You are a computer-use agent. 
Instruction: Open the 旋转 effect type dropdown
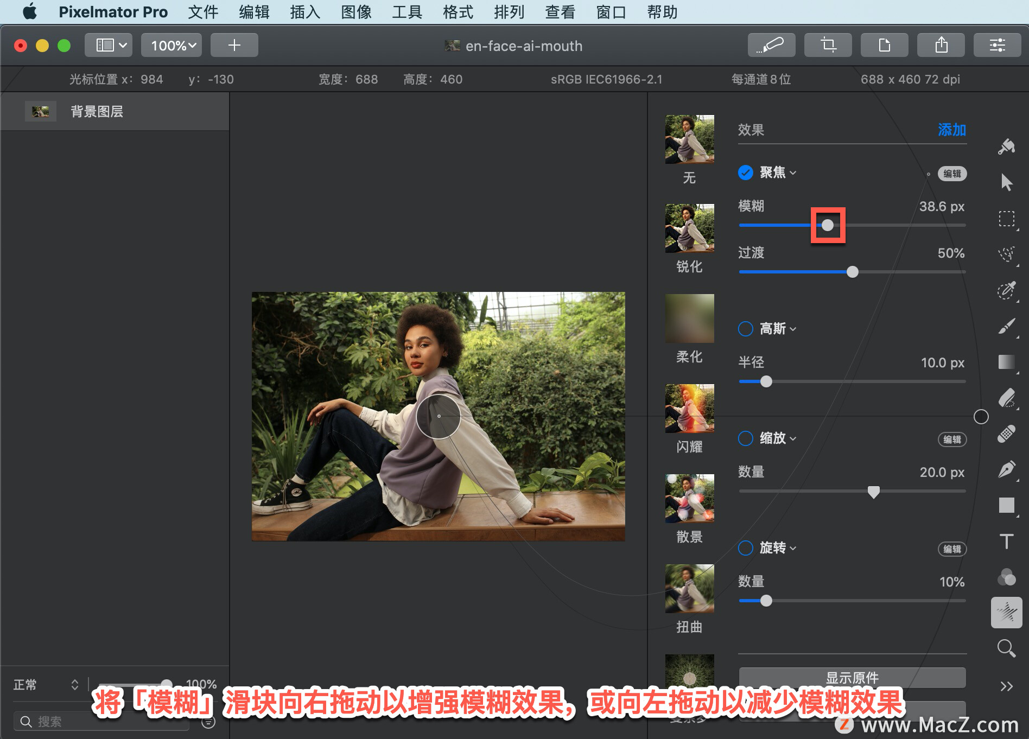tap(778, 548)
